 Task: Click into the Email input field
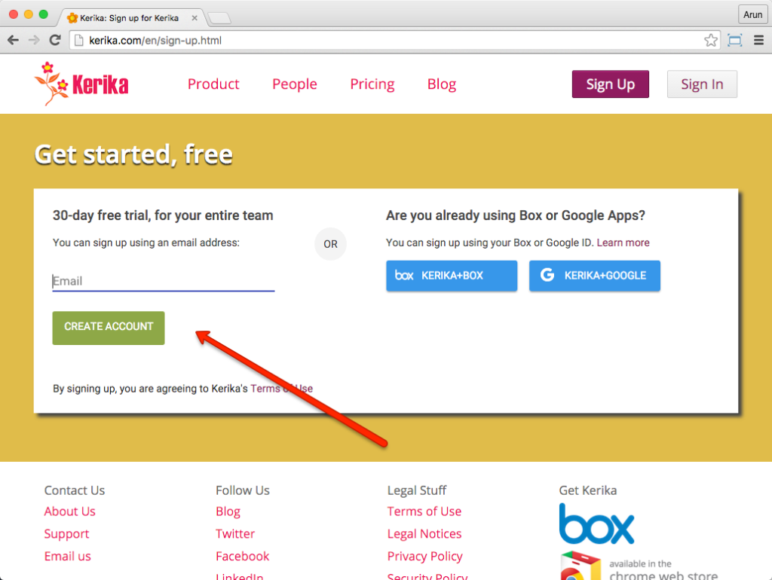point(164,281)
